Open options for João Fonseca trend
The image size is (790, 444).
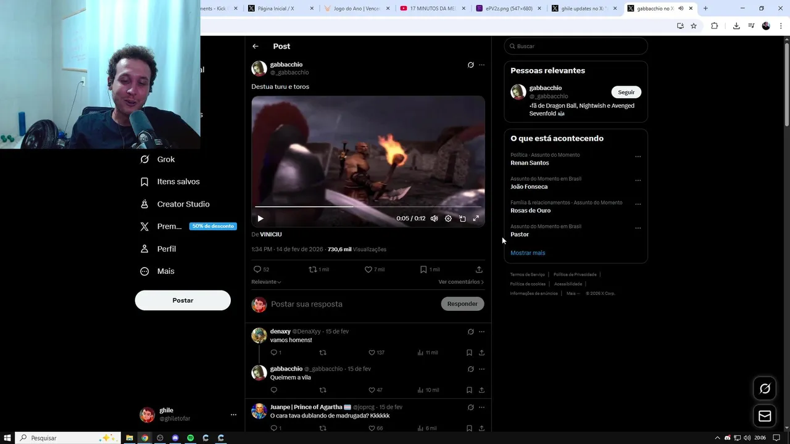(638, 181)
